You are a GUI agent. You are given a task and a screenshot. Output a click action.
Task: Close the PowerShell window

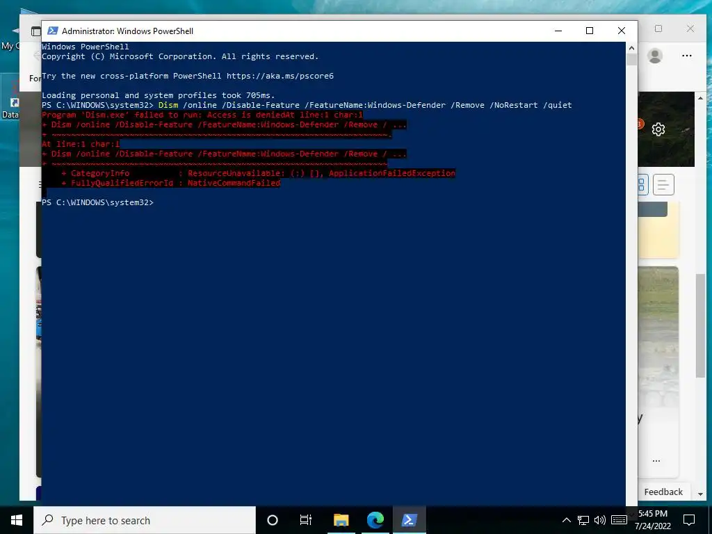pyautogui.click(x=621, y=31)
